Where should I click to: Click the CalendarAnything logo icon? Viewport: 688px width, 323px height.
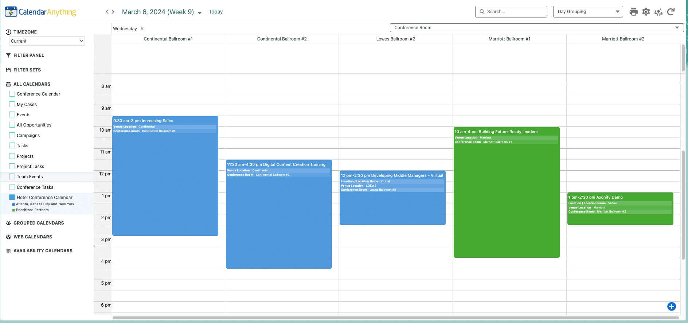[x=11, y=12]
